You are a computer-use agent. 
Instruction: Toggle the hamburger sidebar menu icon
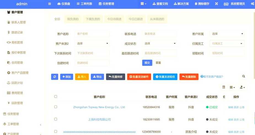(x=50, y=4)
